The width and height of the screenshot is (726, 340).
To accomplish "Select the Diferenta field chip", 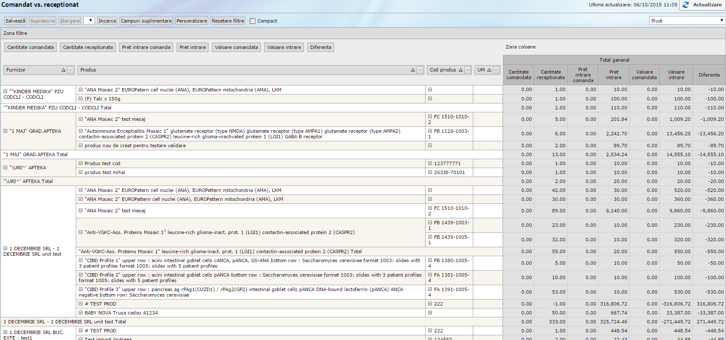I will click(320, 47).
